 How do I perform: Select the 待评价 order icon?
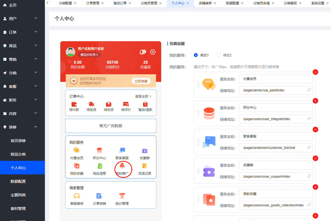[x=126, y=104]
